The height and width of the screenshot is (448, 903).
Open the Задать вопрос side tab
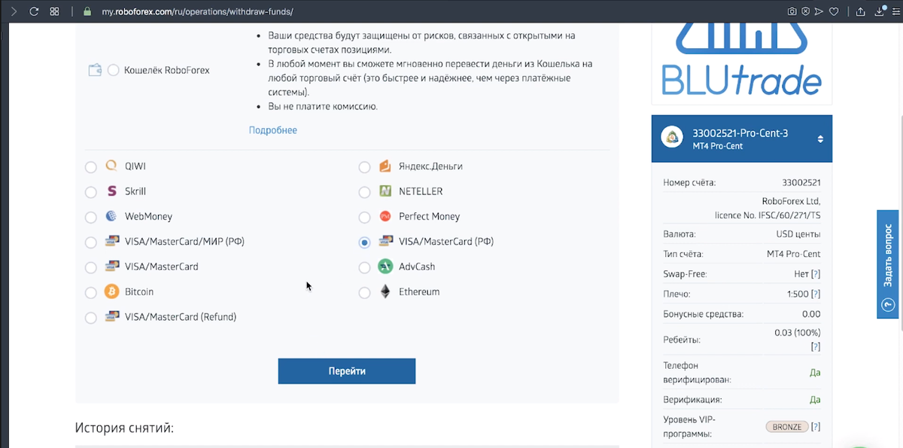(888, 264)
